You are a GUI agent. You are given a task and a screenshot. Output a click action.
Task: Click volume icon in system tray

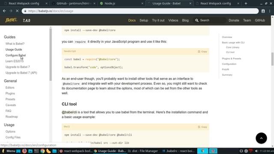click(x=256, y=151)
